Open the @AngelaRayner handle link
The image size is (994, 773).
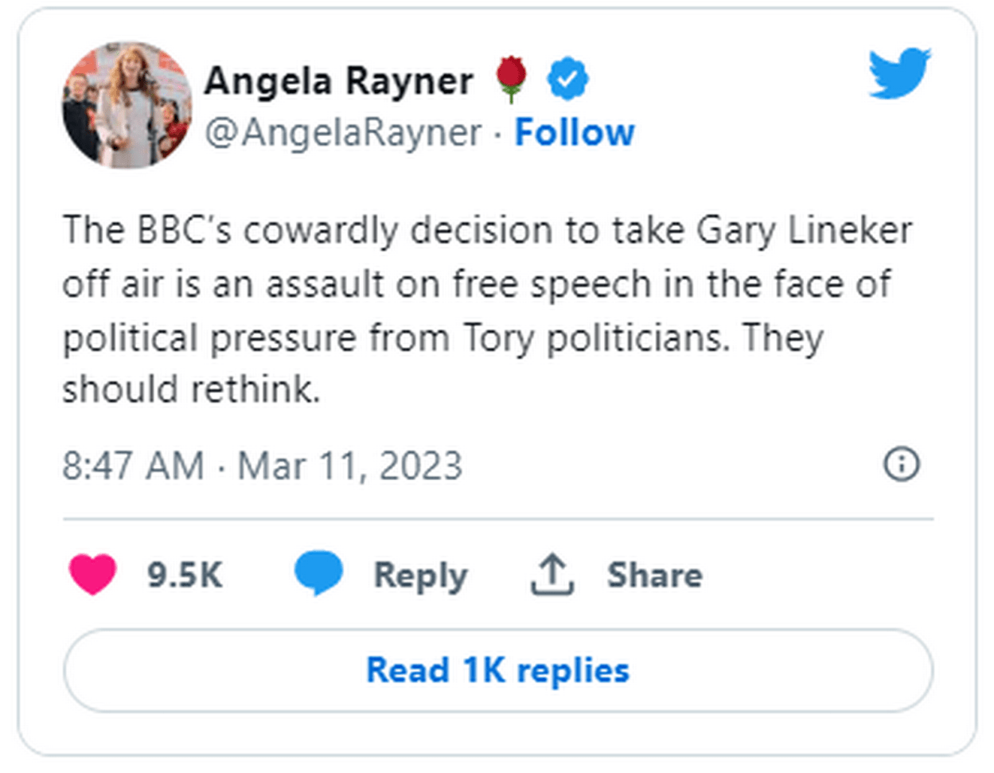(343, 132)
